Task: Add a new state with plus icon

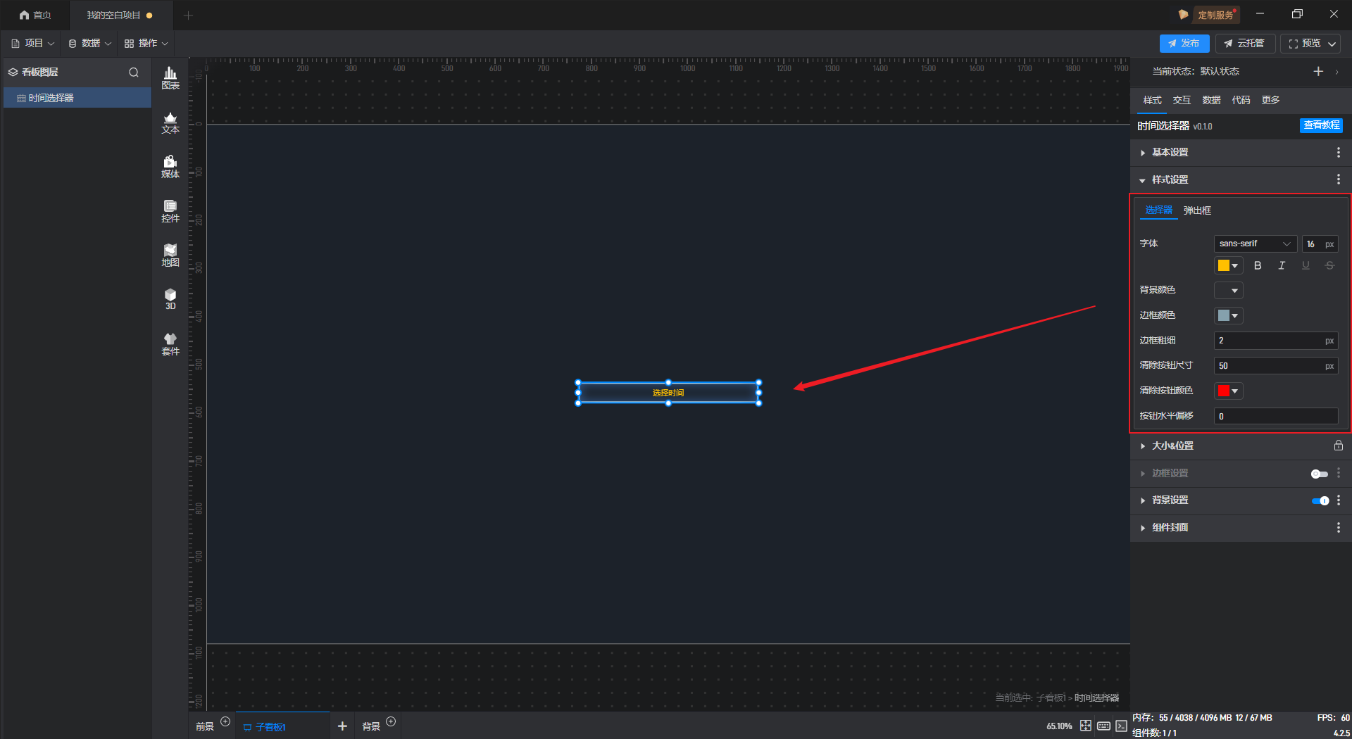Action: click(1318, 71)
